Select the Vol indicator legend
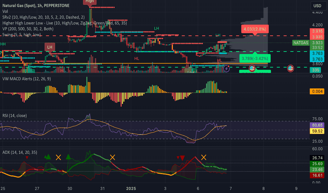Viewport: 328px width, 193px height. [5, 12]
